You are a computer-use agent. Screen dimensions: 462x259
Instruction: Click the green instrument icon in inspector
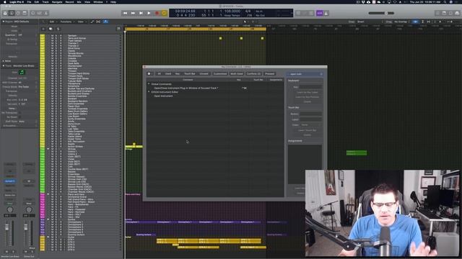(22, 72)
